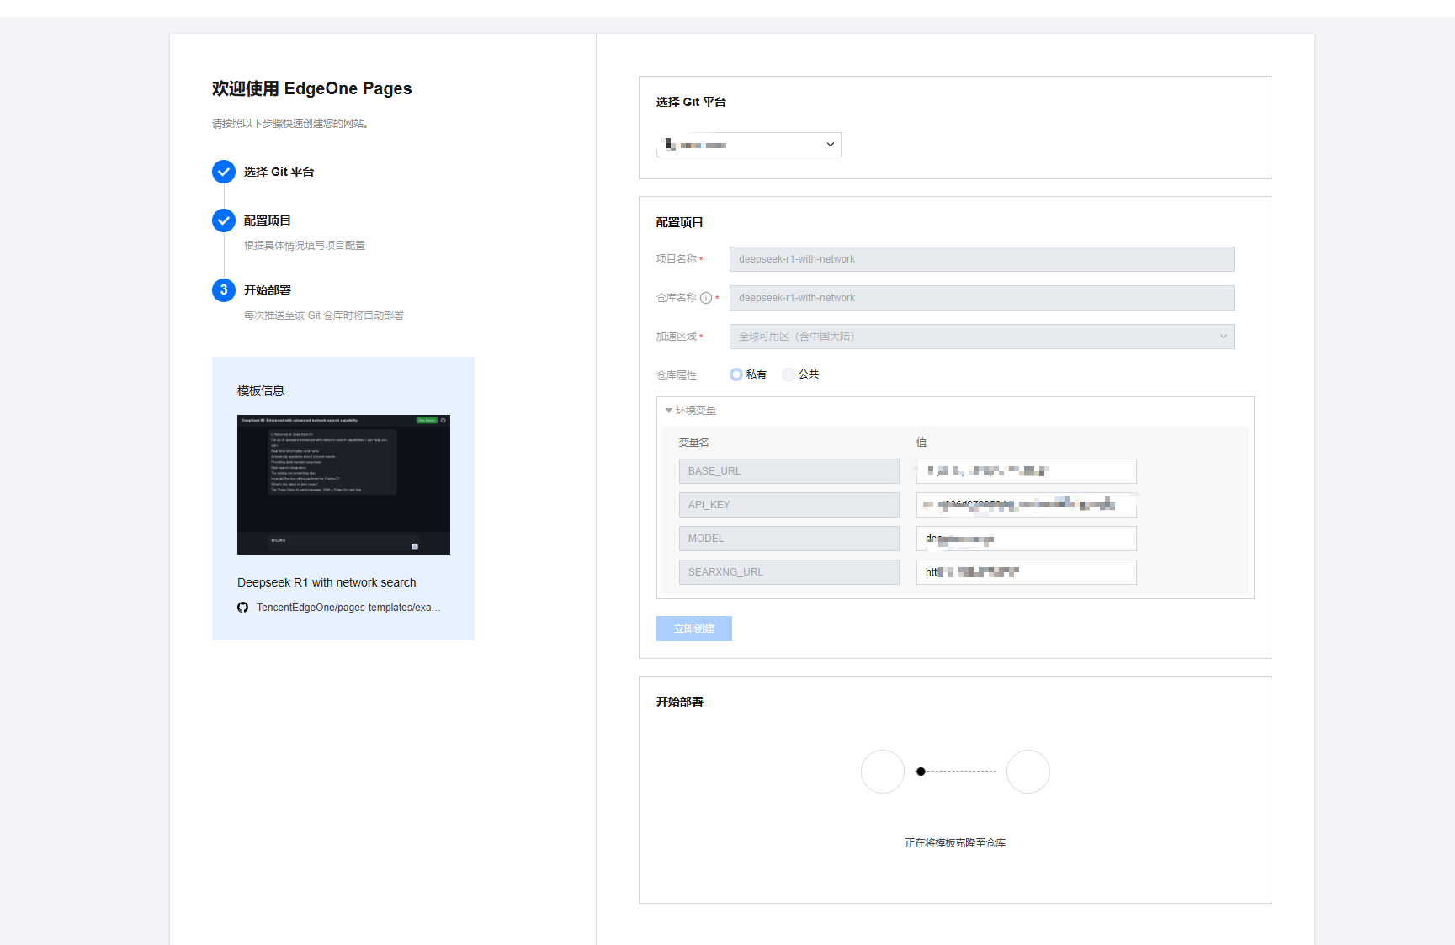
Task: Click the 正在将模板克隆至仓库 status text
Action: click(955, 843)
